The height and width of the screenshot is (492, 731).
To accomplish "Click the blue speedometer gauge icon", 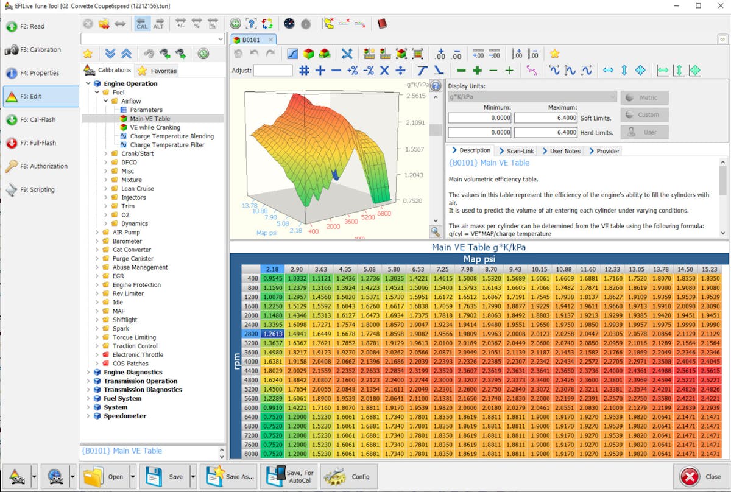I will coord(289,24).
